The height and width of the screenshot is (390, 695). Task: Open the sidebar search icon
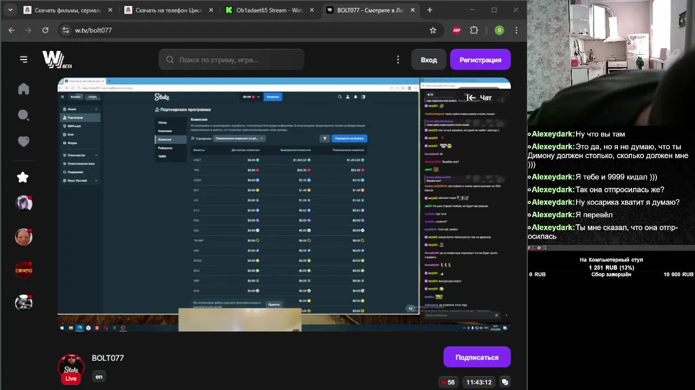(x=23, y=115)
